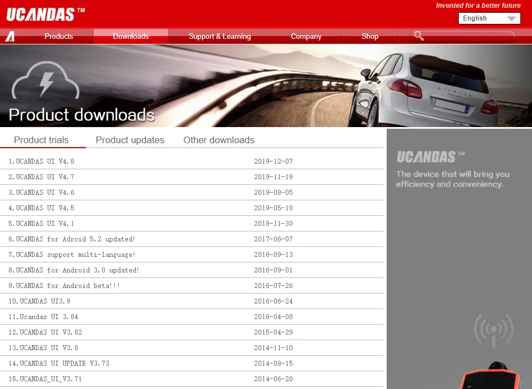The width and height of the screenshot is (532, 389).
Task: Click the date 2015-04-29
Action: (x=273, y=332)
